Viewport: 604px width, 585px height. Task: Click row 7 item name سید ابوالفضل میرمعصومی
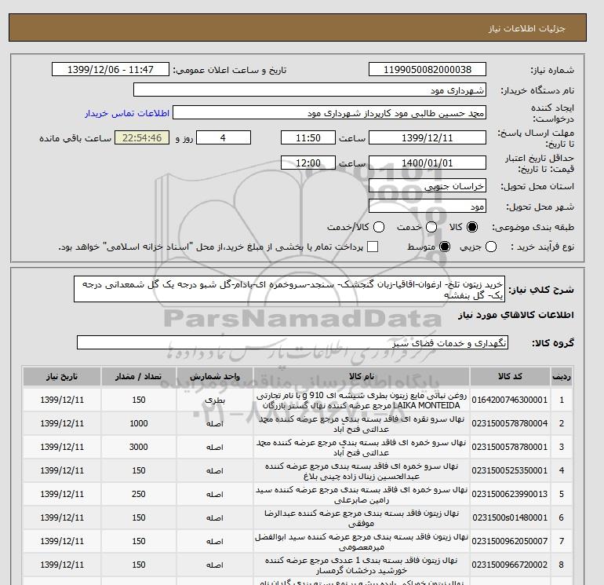point(362,542)
